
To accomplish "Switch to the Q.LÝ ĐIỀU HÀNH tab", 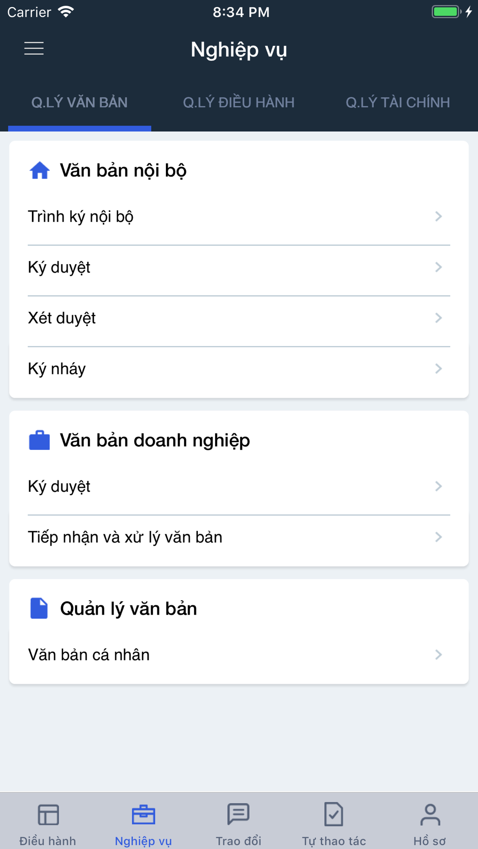I will click(239, 102).
